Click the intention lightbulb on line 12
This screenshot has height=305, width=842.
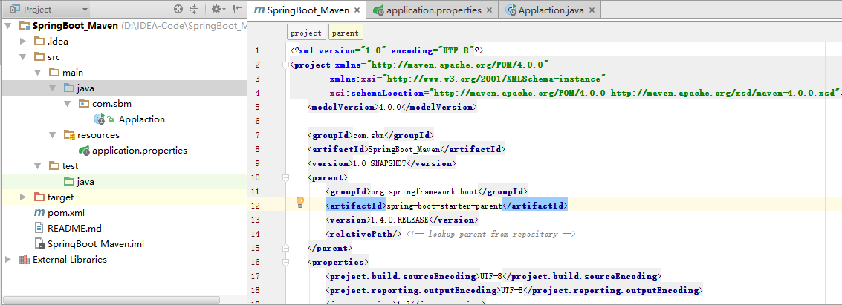[x=300, y=202]
